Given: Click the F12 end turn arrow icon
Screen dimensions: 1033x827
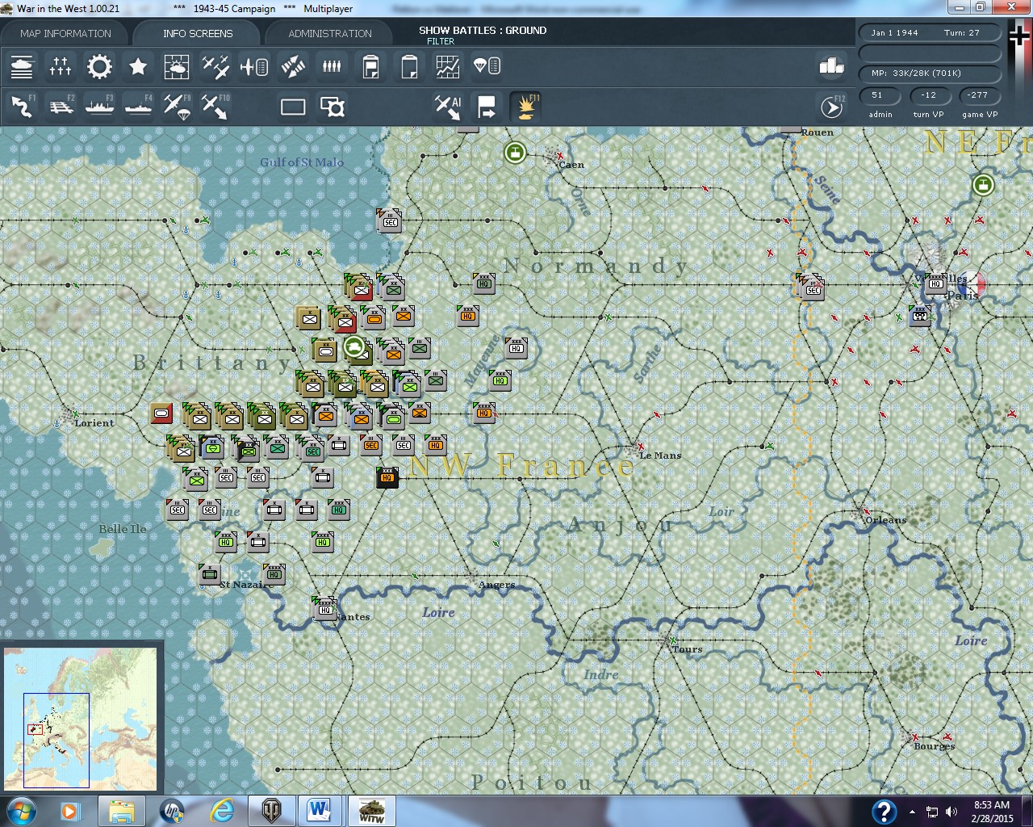Looking at the screenshot, I should coord(832,107).
